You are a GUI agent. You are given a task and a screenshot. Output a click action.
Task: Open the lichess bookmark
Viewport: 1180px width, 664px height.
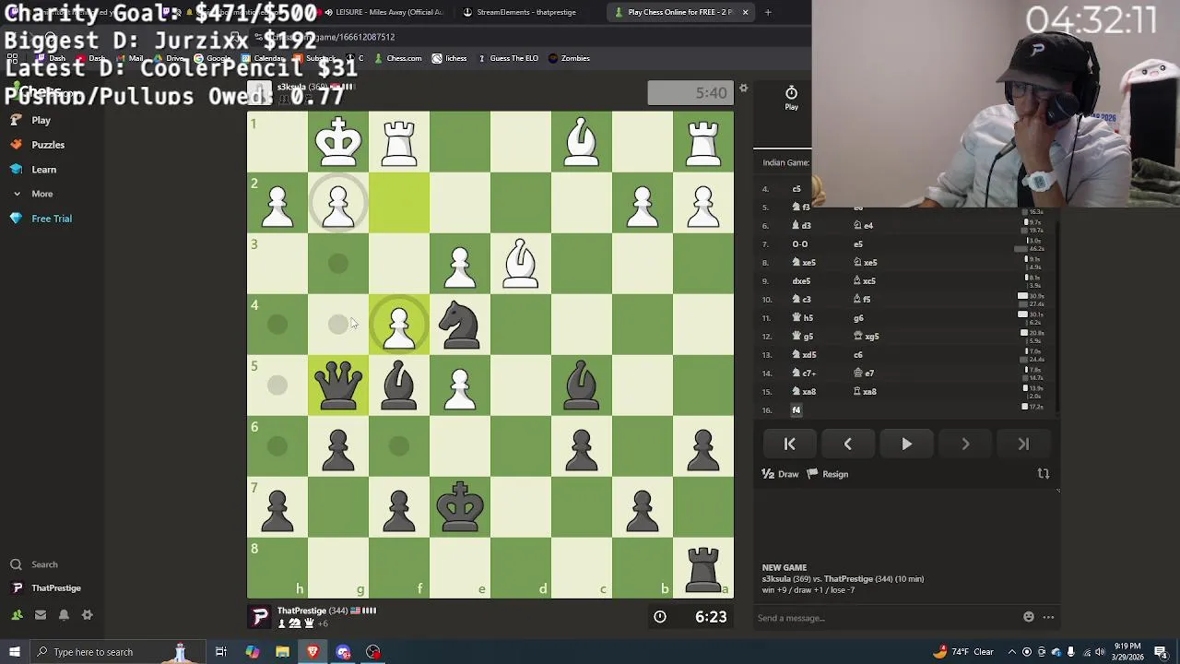click(449, 58)
